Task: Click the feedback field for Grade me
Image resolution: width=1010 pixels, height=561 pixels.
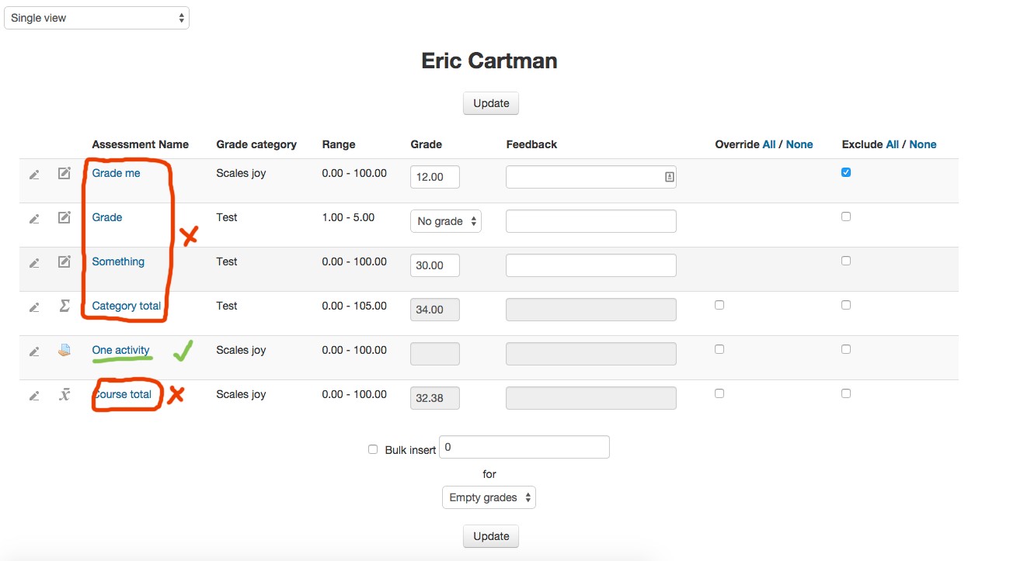Action: [x=591, y=177]
